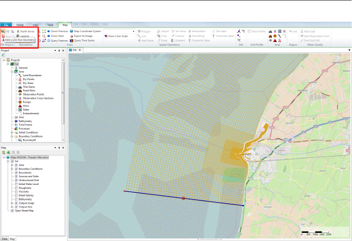Open the empty dropdown above Show Color Scale
Image resolution: width=352 pixels, height=241 pixels.
(133, 31)
